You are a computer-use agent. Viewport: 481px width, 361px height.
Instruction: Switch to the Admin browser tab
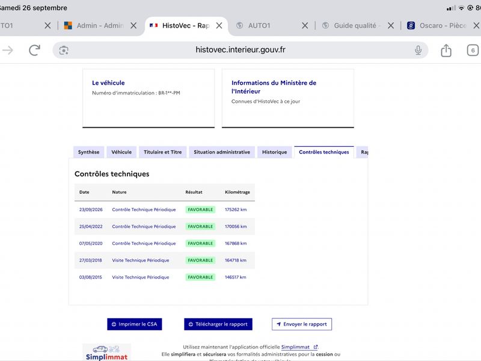click(94, 25)
